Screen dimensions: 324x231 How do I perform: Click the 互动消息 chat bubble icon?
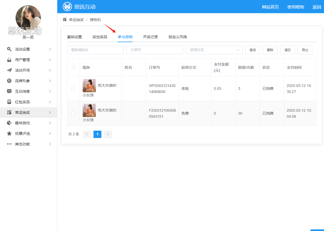pyautogui.click(x=9, y=91)
